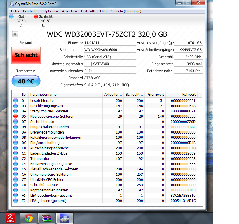Click status icon of Beschleunigungszeit row
Image resolution: width=239 pixels, height=224 pixels.
(15, 106)
